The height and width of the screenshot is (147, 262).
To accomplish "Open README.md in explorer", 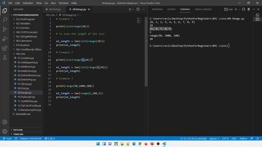I will 23,114.
